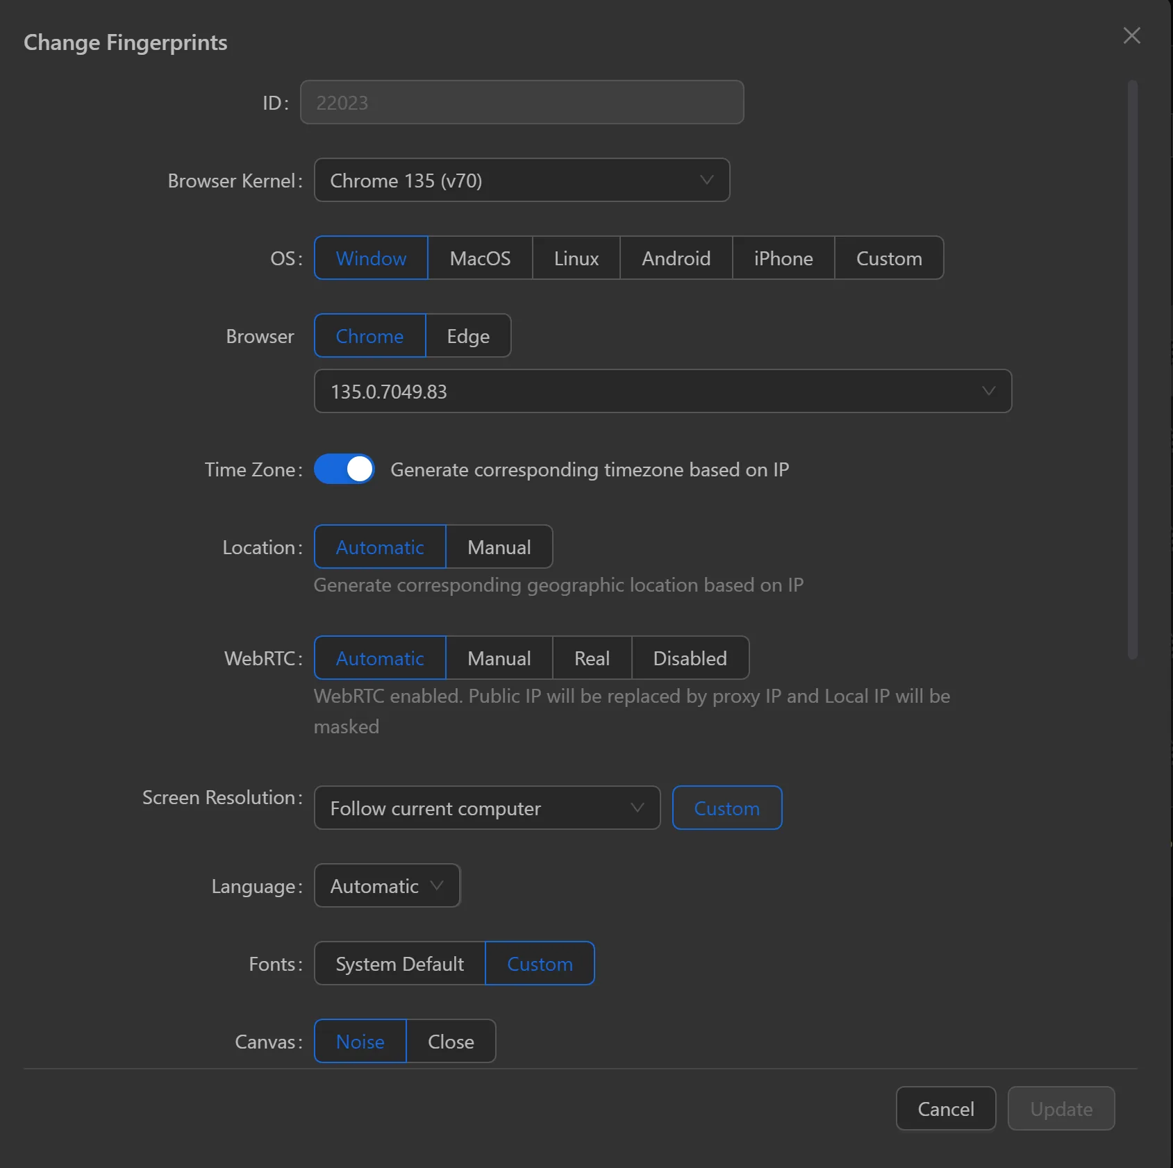This screenshot has height=1168, width=1173.
Task: Open the Screen Resolution dropdown
Action: 487,808
